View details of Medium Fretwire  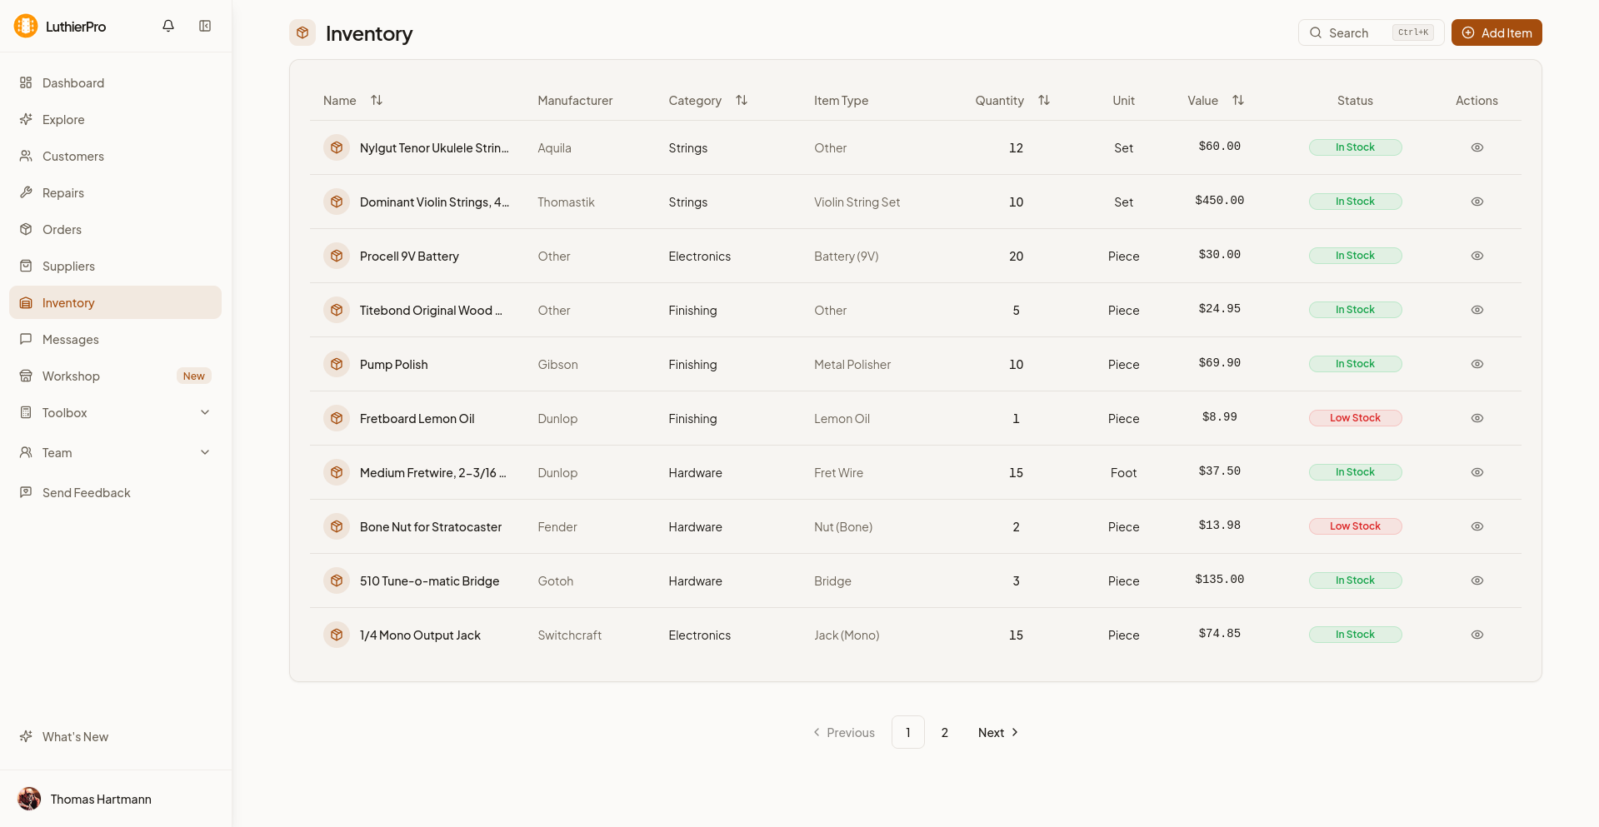[x=1477, y=472]
